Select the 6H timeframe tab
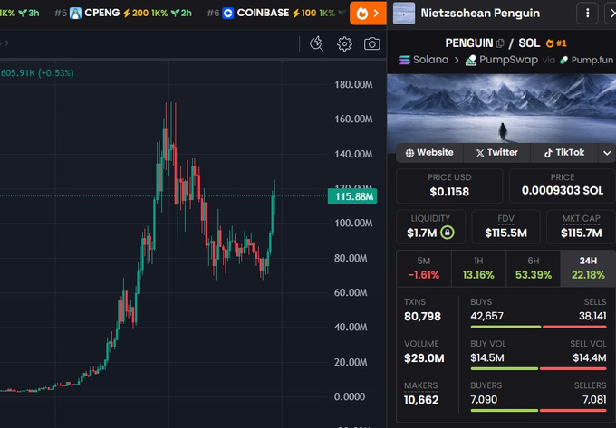 (x=533, y=269)
